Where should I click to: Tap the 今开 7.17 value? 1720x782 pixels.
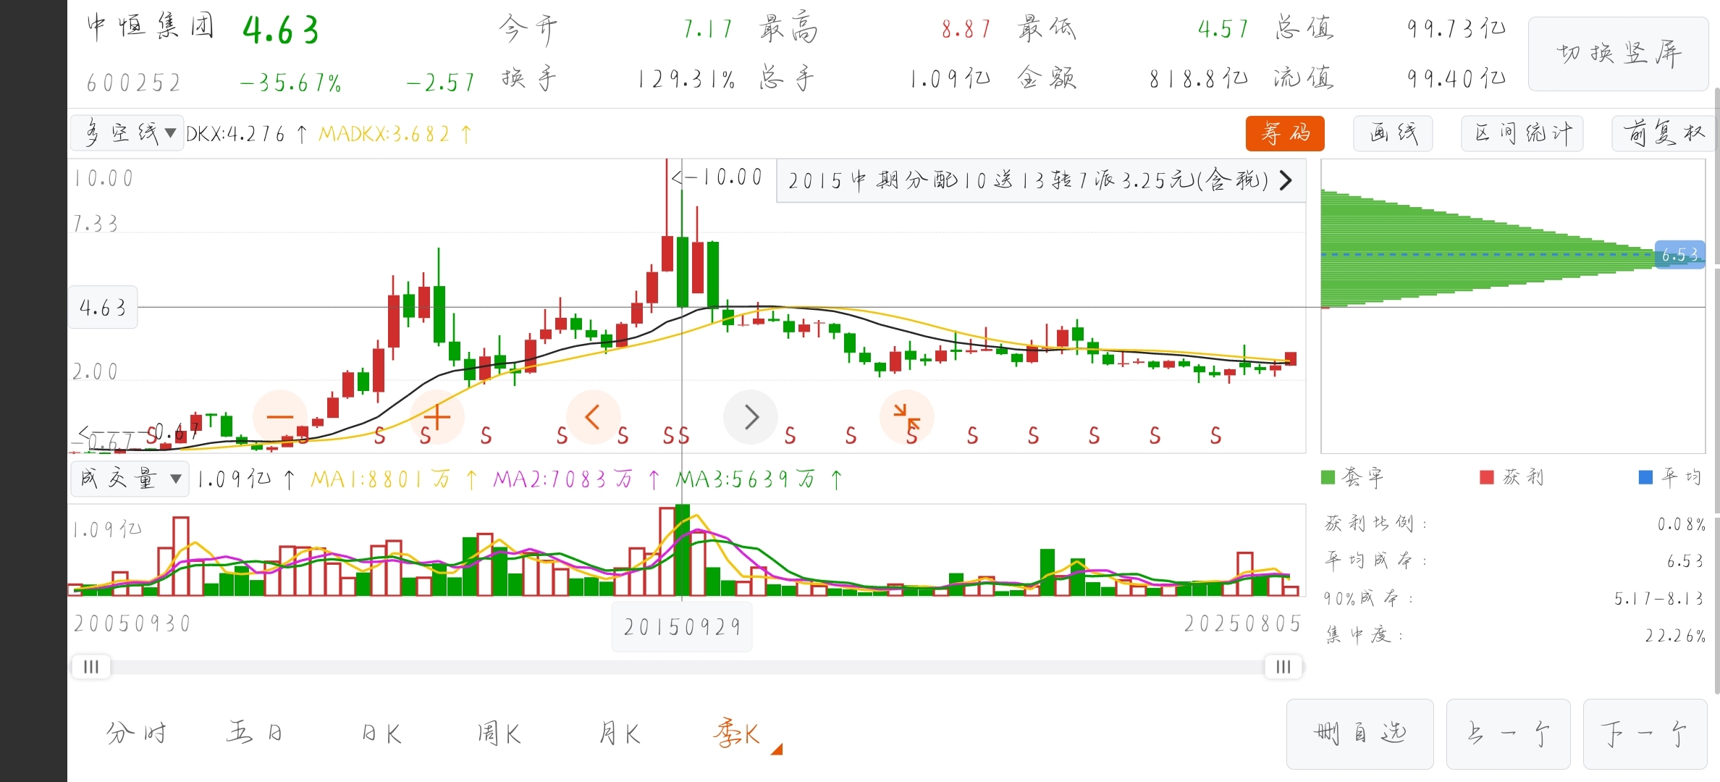[708, 29]
